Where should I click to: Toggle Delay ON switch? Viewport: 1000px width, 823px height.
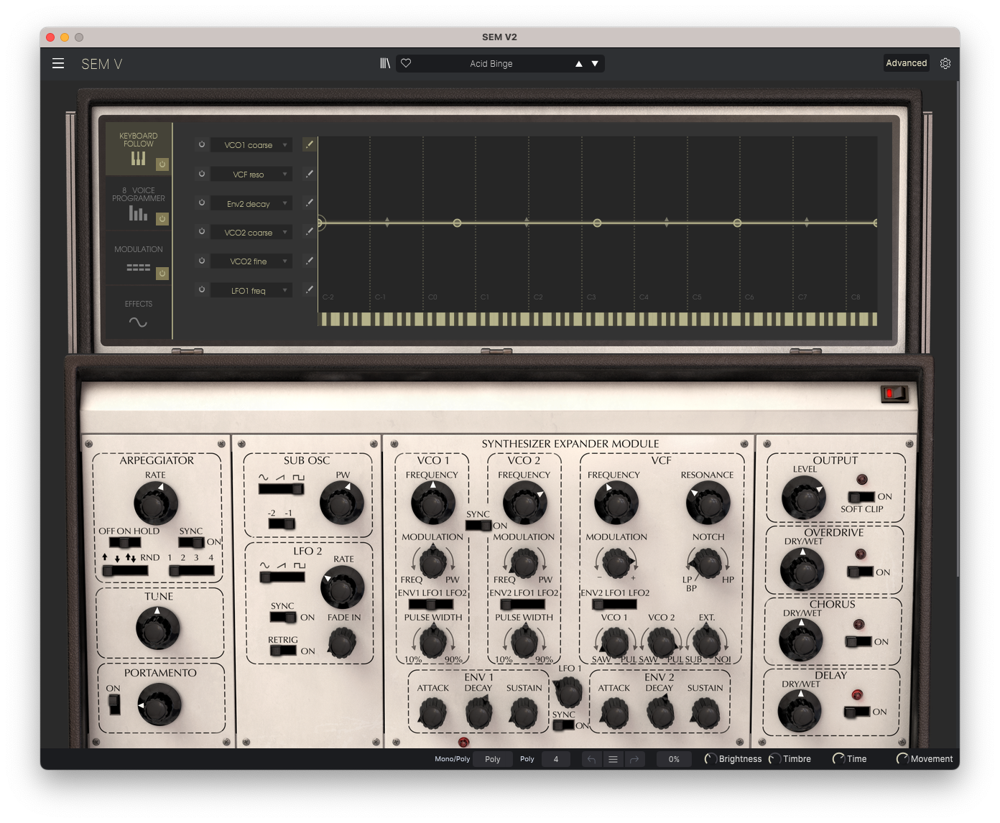pyautogui.click(x=857, y=712)
